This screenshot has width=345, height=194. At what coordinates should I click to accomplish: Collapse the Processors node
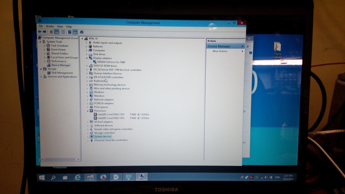point(88,111)
